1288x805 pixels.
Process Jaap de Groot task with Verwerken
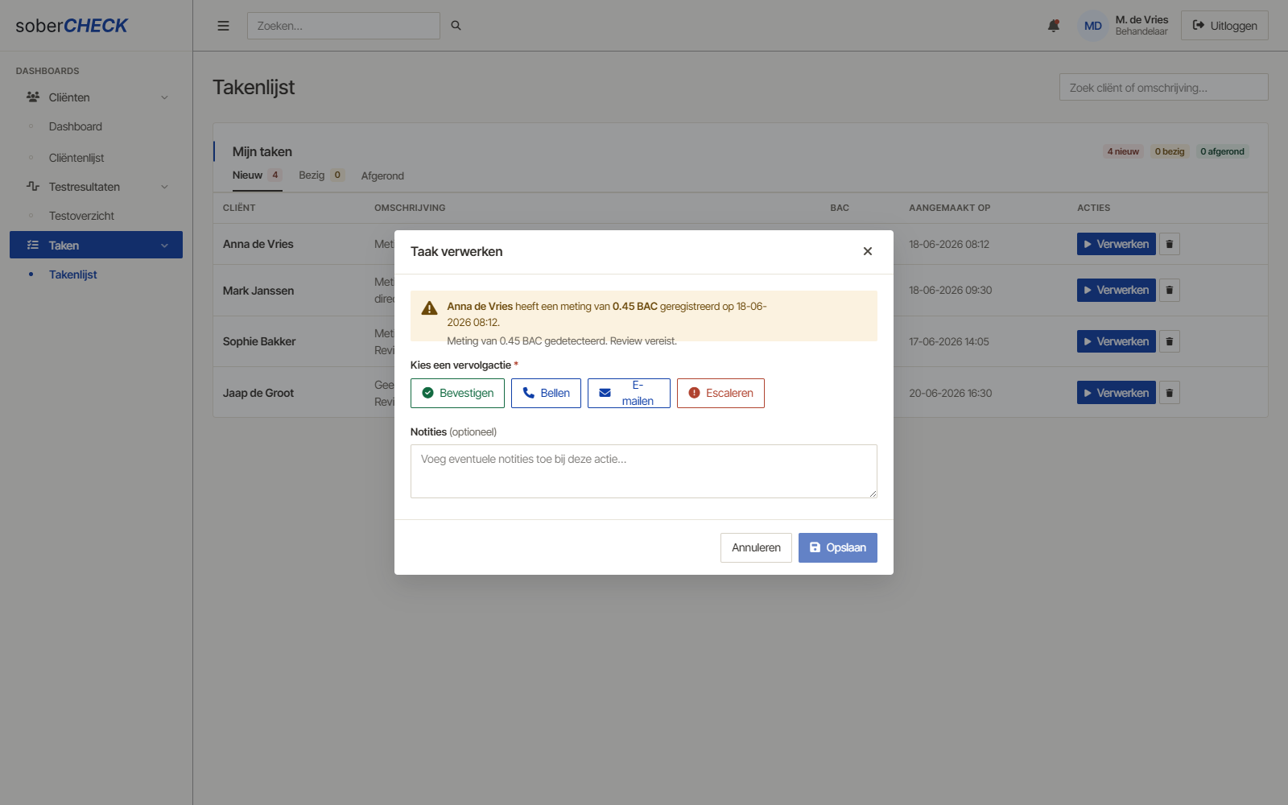click(1116, 393)
